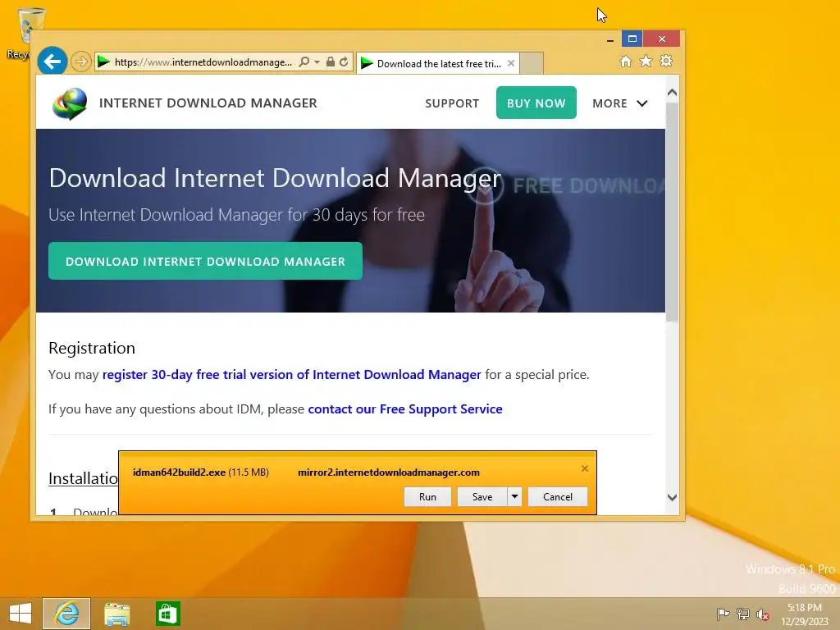Click the address bar URL field
This screenshot has height=630, width=840.
click(x=203, y=62)
